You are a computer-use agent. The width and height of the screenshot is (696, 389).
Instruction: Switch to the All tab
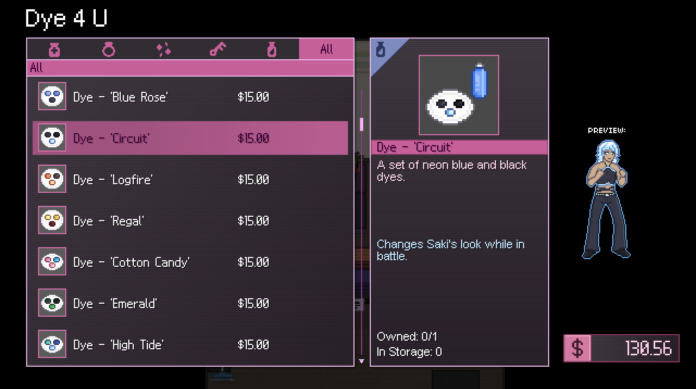tap(326, 49)
